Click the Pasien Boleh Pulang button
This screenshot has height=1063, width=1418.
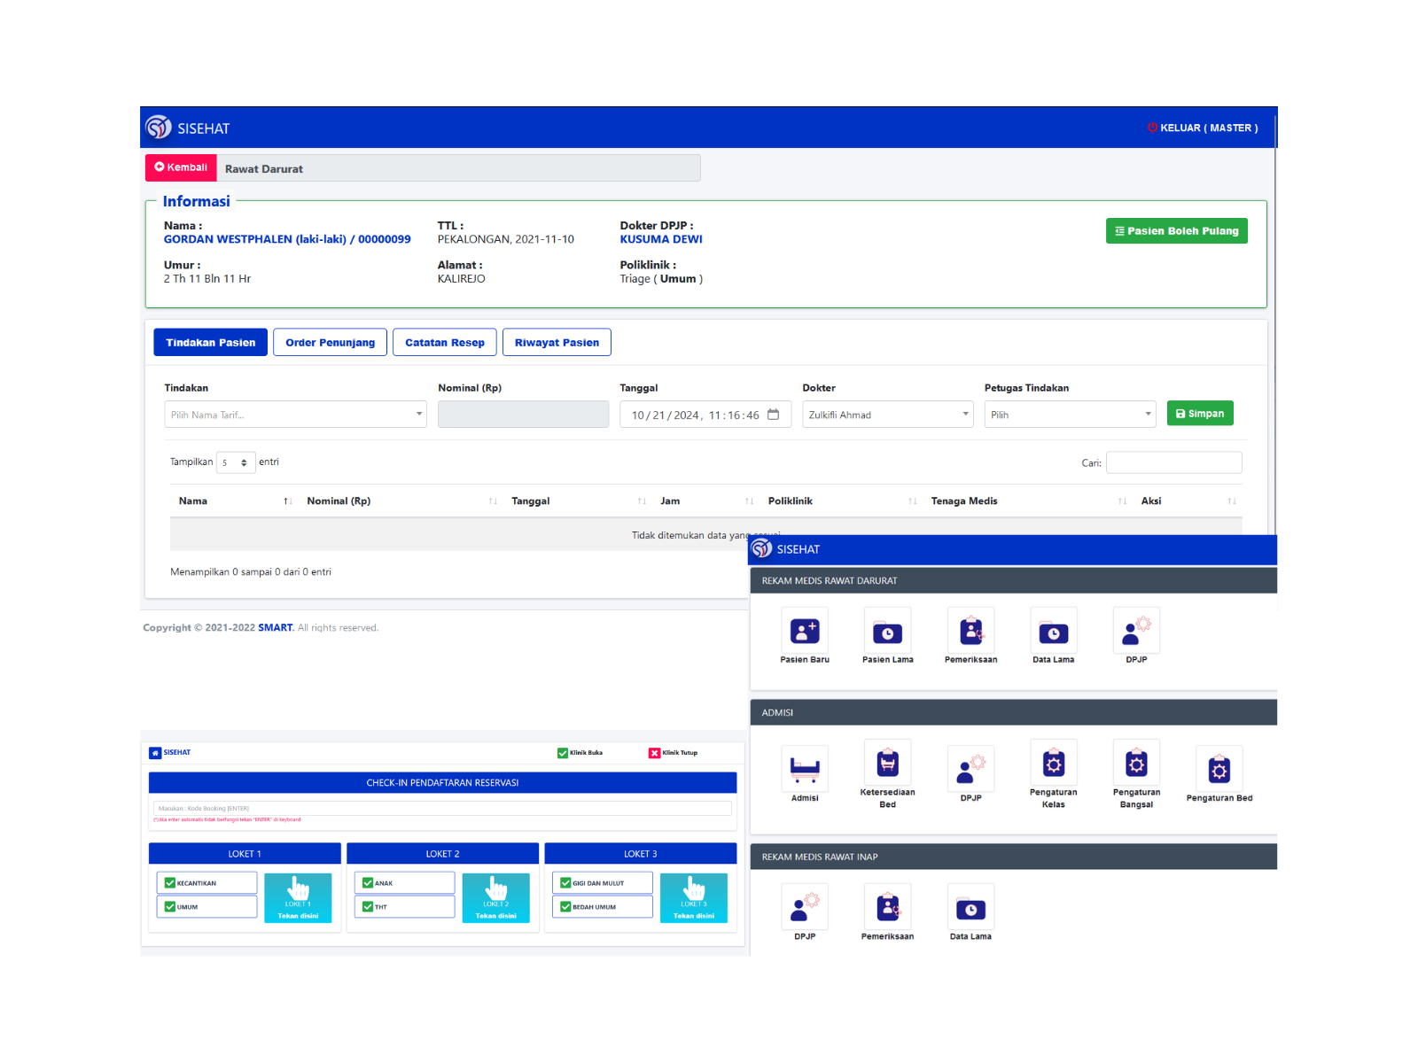click(1176, 231)
